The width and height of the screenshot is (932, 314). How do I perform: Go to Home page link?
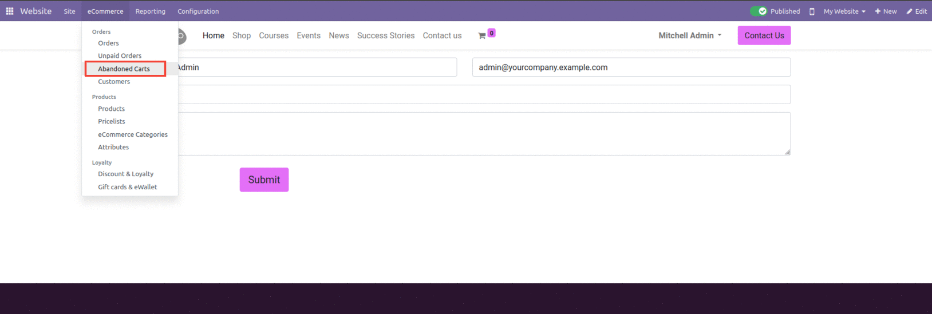[x=214, y=35]
